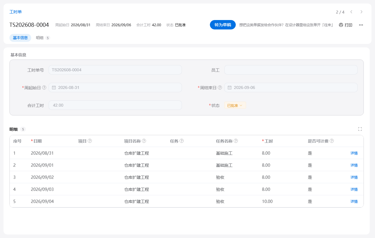Viewport: 375px width, 238px height.
Task: Click 是 billable cell in row 2
Action: (310, 165)
